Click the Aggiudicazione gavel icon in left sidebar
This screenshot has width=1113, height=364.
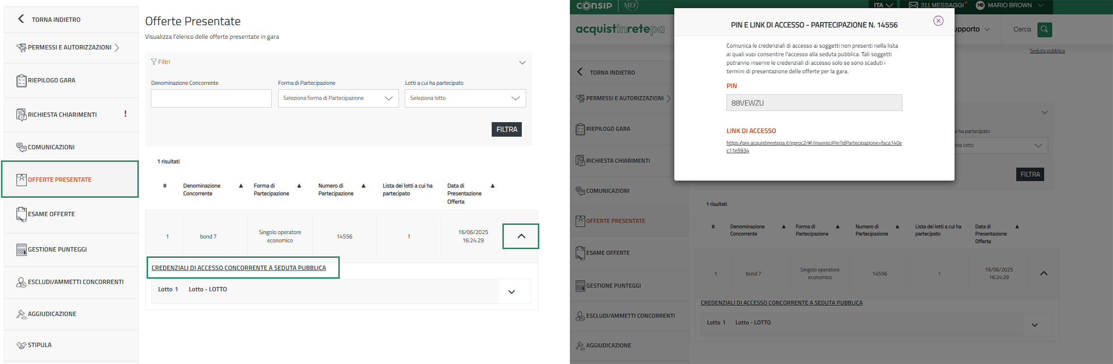click(x=21, y=314)
